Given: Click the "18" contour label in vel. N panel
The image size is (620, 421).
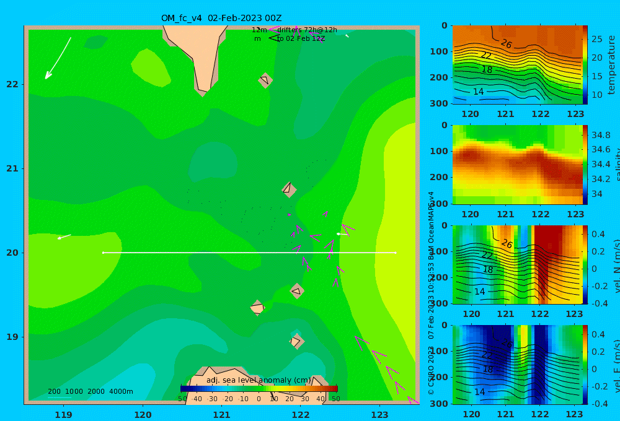Looking at the screenshot, I should 489,270.
